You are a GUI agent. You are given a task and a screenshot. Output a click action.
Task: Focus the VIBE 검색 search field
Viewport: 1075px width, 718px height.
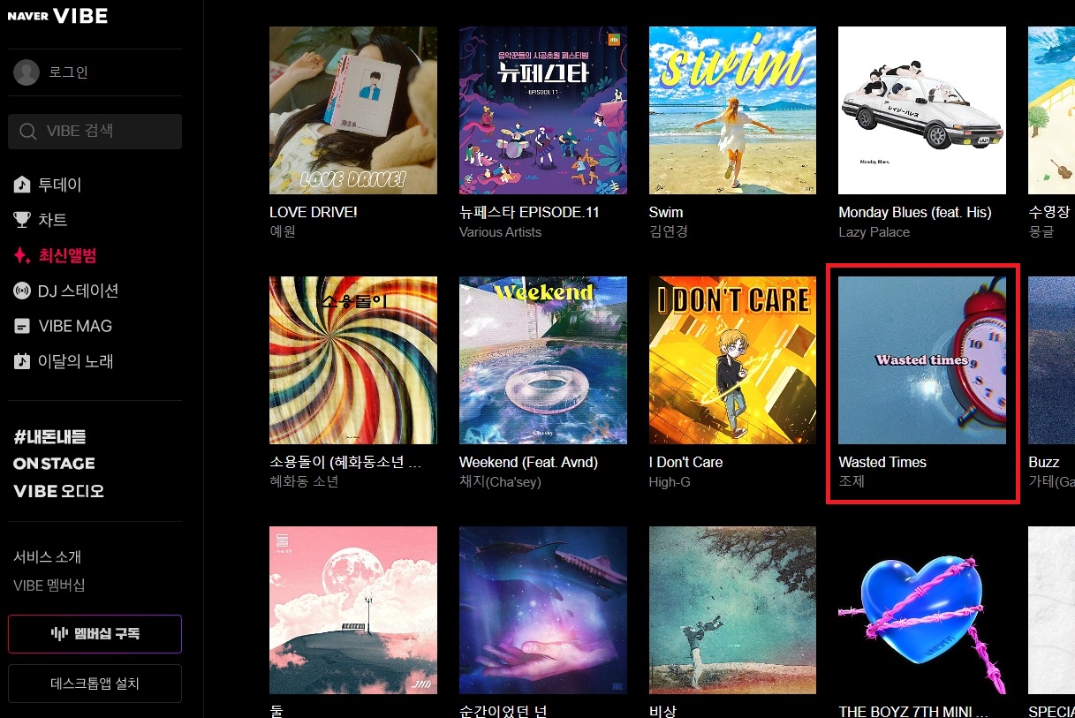click(x=95, y=132)
